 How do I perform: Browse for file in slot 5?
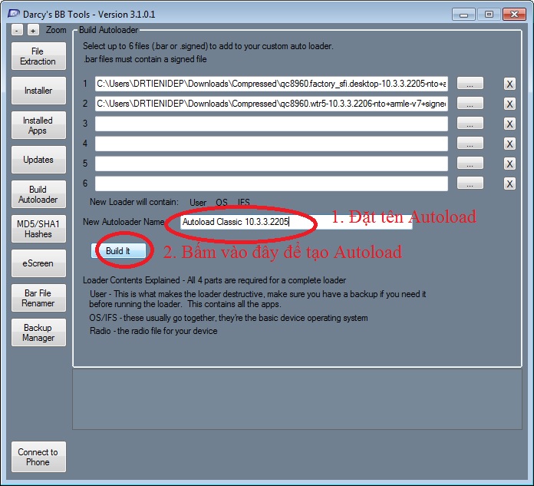(x=470, y=164)
